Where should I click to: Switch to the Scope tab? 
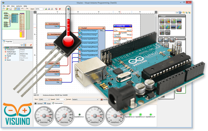point(48,103)
